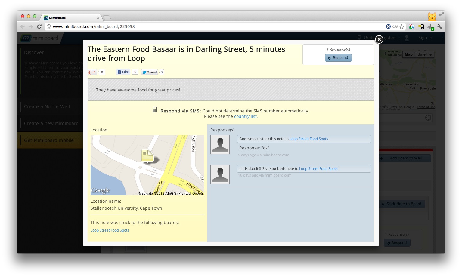Image resolution: width=462 pixels, height=277 pixels.
Task: Click the SMS phone icon
Action: coord(155,110)
